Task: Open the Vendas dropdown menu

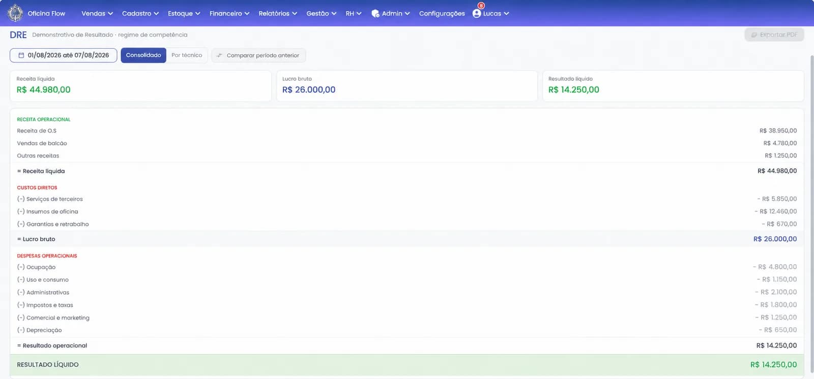Action: pos(97,14)
